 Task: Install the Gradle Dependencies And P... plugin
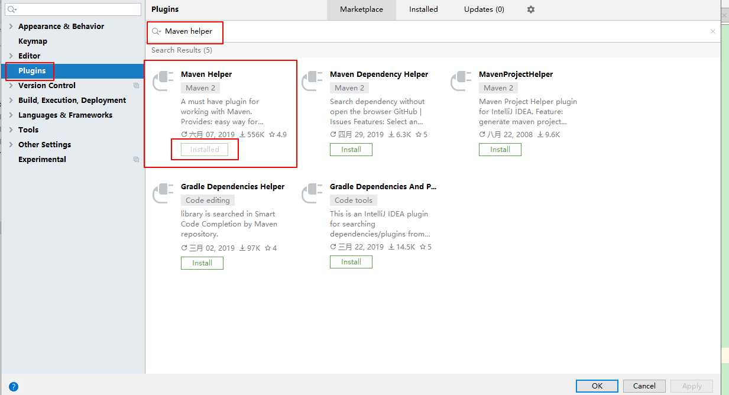pyautogui.click(x=351, y=262)
